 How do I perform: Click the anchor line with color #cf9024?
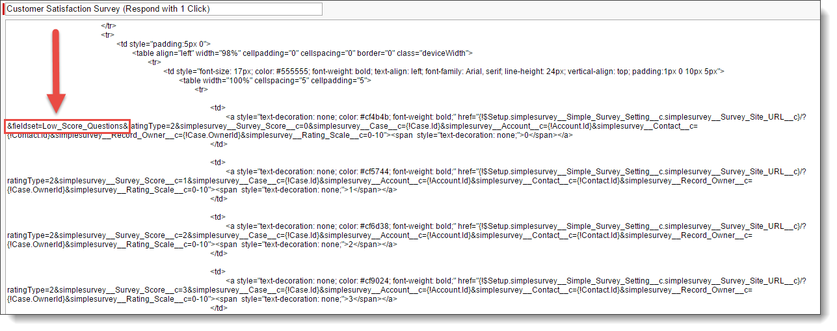[516, 281]
